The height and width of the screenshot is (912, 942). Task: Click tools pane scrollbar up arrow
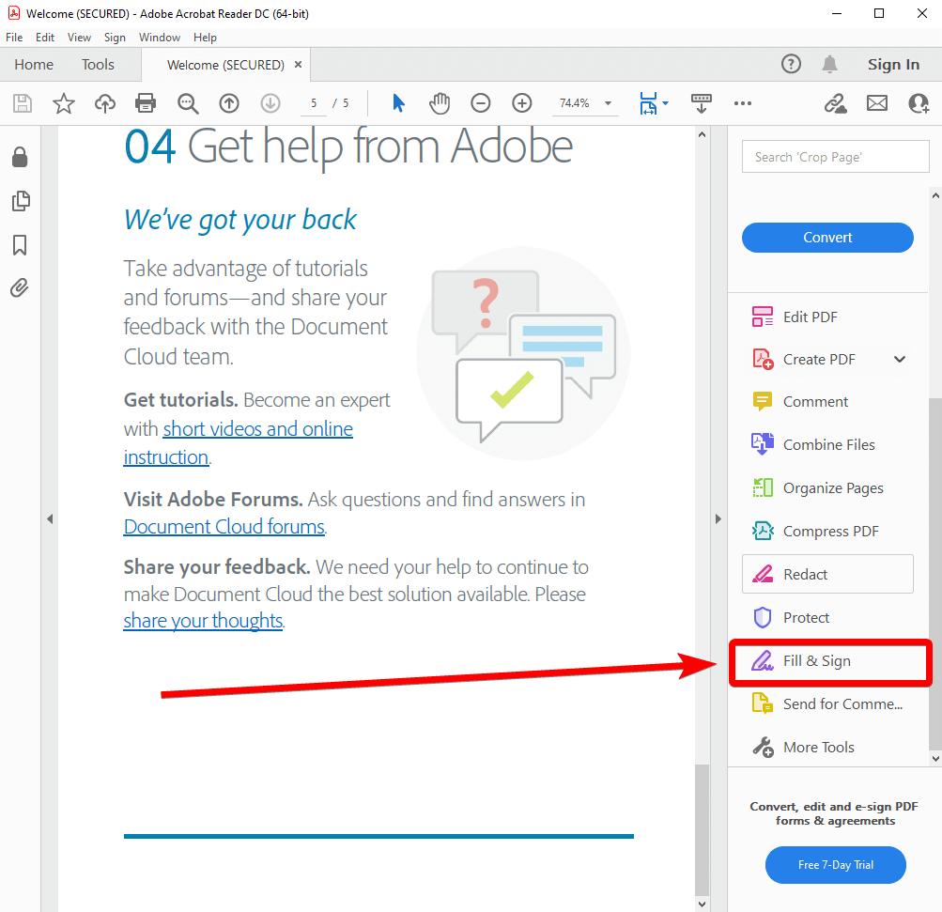pyautogui.click(x=935, y=195)
